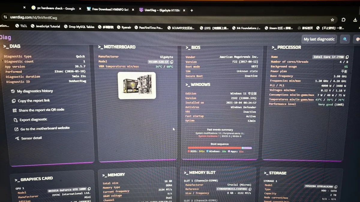Viewport: 360px width, 202px height.
Task: Click the Boot mode label
Action: click(x=193, y=67)
